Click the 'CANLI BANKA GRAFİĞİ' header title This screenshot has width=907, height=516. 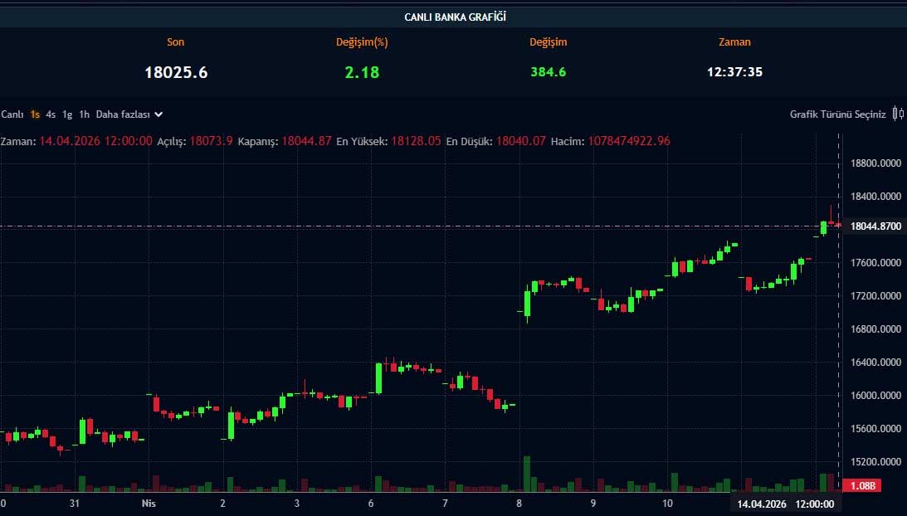[455, 17]
